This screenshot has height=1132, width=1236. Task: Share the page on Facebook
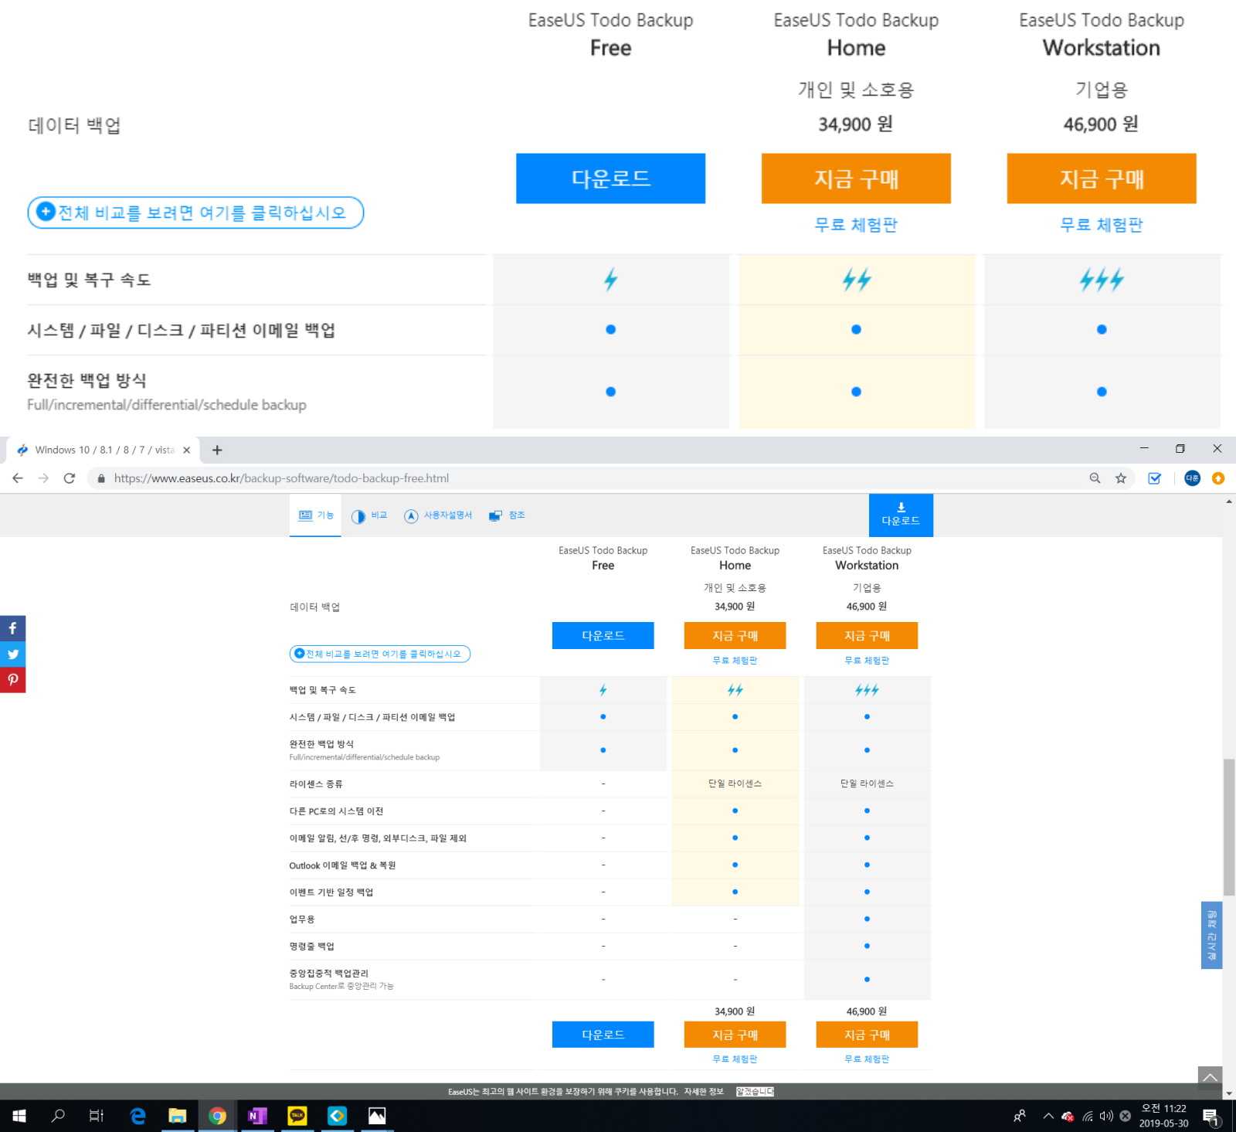coord(12,628)
